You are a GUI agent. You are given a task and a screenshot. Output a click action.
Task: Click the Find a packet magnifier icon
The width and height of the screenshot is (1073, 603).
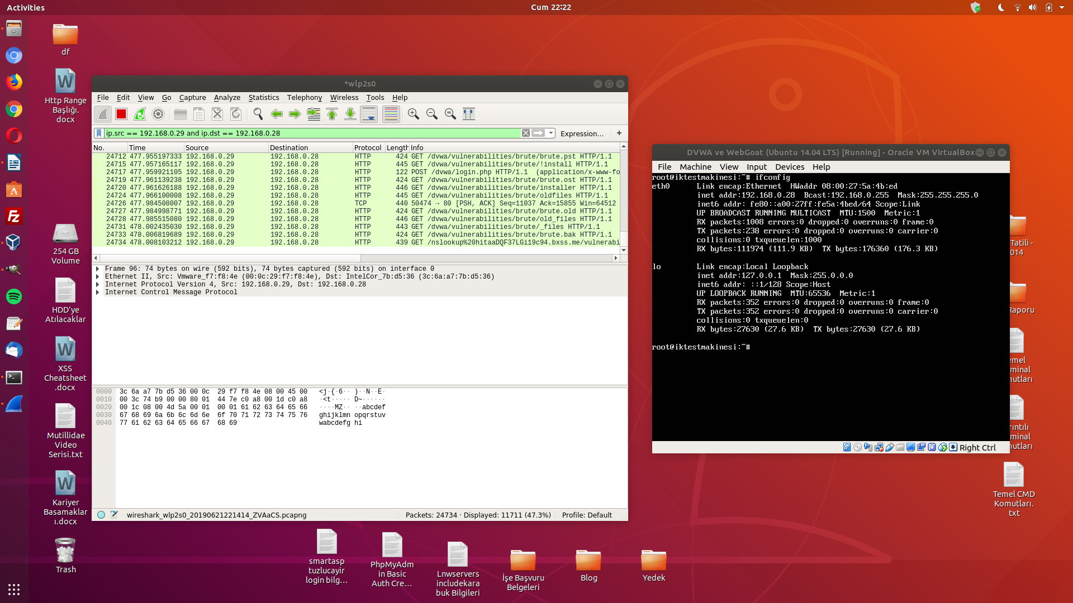(258, 114)
